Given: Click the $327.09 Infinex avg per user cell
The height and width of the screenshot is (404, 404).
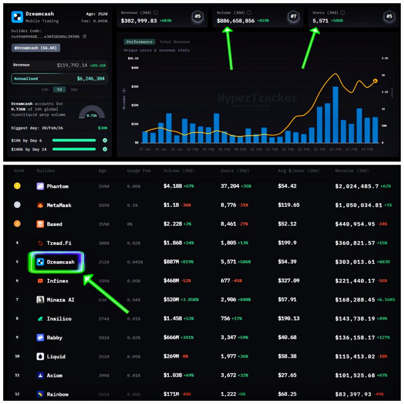Looking at the screenshot, I should click(289, 280).
